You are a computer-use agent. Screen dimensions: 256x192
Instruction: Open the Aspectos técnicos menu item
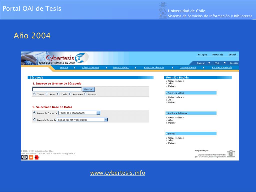154,67
